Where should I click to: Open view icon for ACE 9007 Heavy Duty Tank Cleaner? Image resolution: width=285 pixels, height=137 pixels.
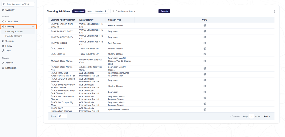tap(204, 92)
